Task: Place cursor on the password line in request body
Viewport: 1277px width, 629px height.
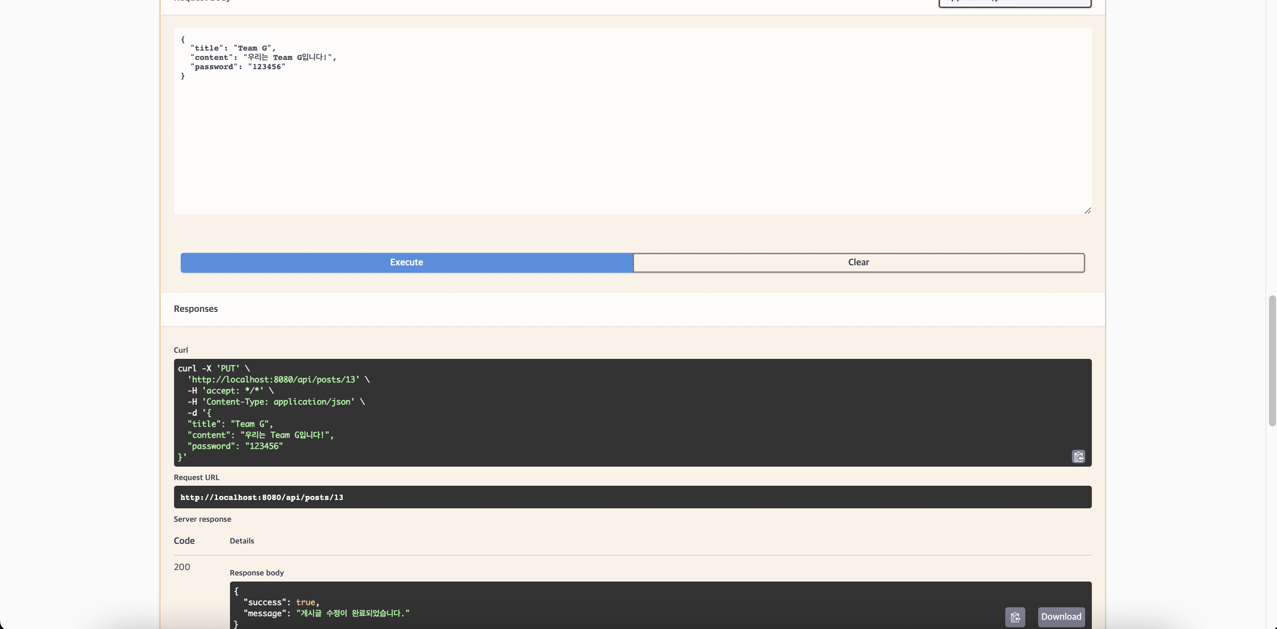Action: tap(237, 67)
